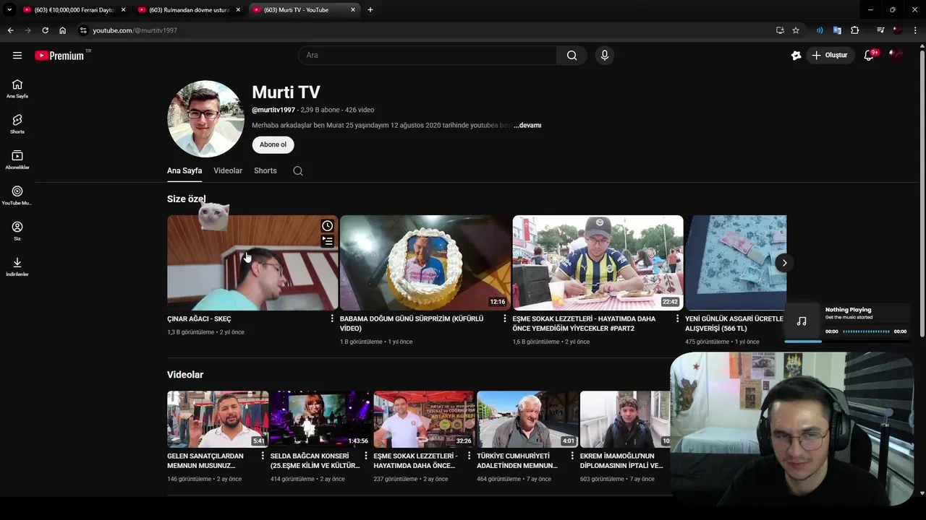Click the address bar URL

[x=135, y=30]
